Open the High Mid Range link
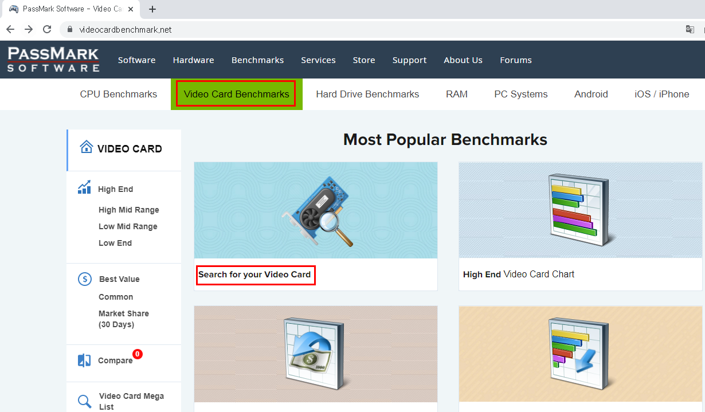 (x=129, y=210)
